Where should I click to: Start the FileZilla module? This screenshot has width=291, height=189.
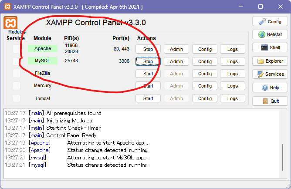148,74
